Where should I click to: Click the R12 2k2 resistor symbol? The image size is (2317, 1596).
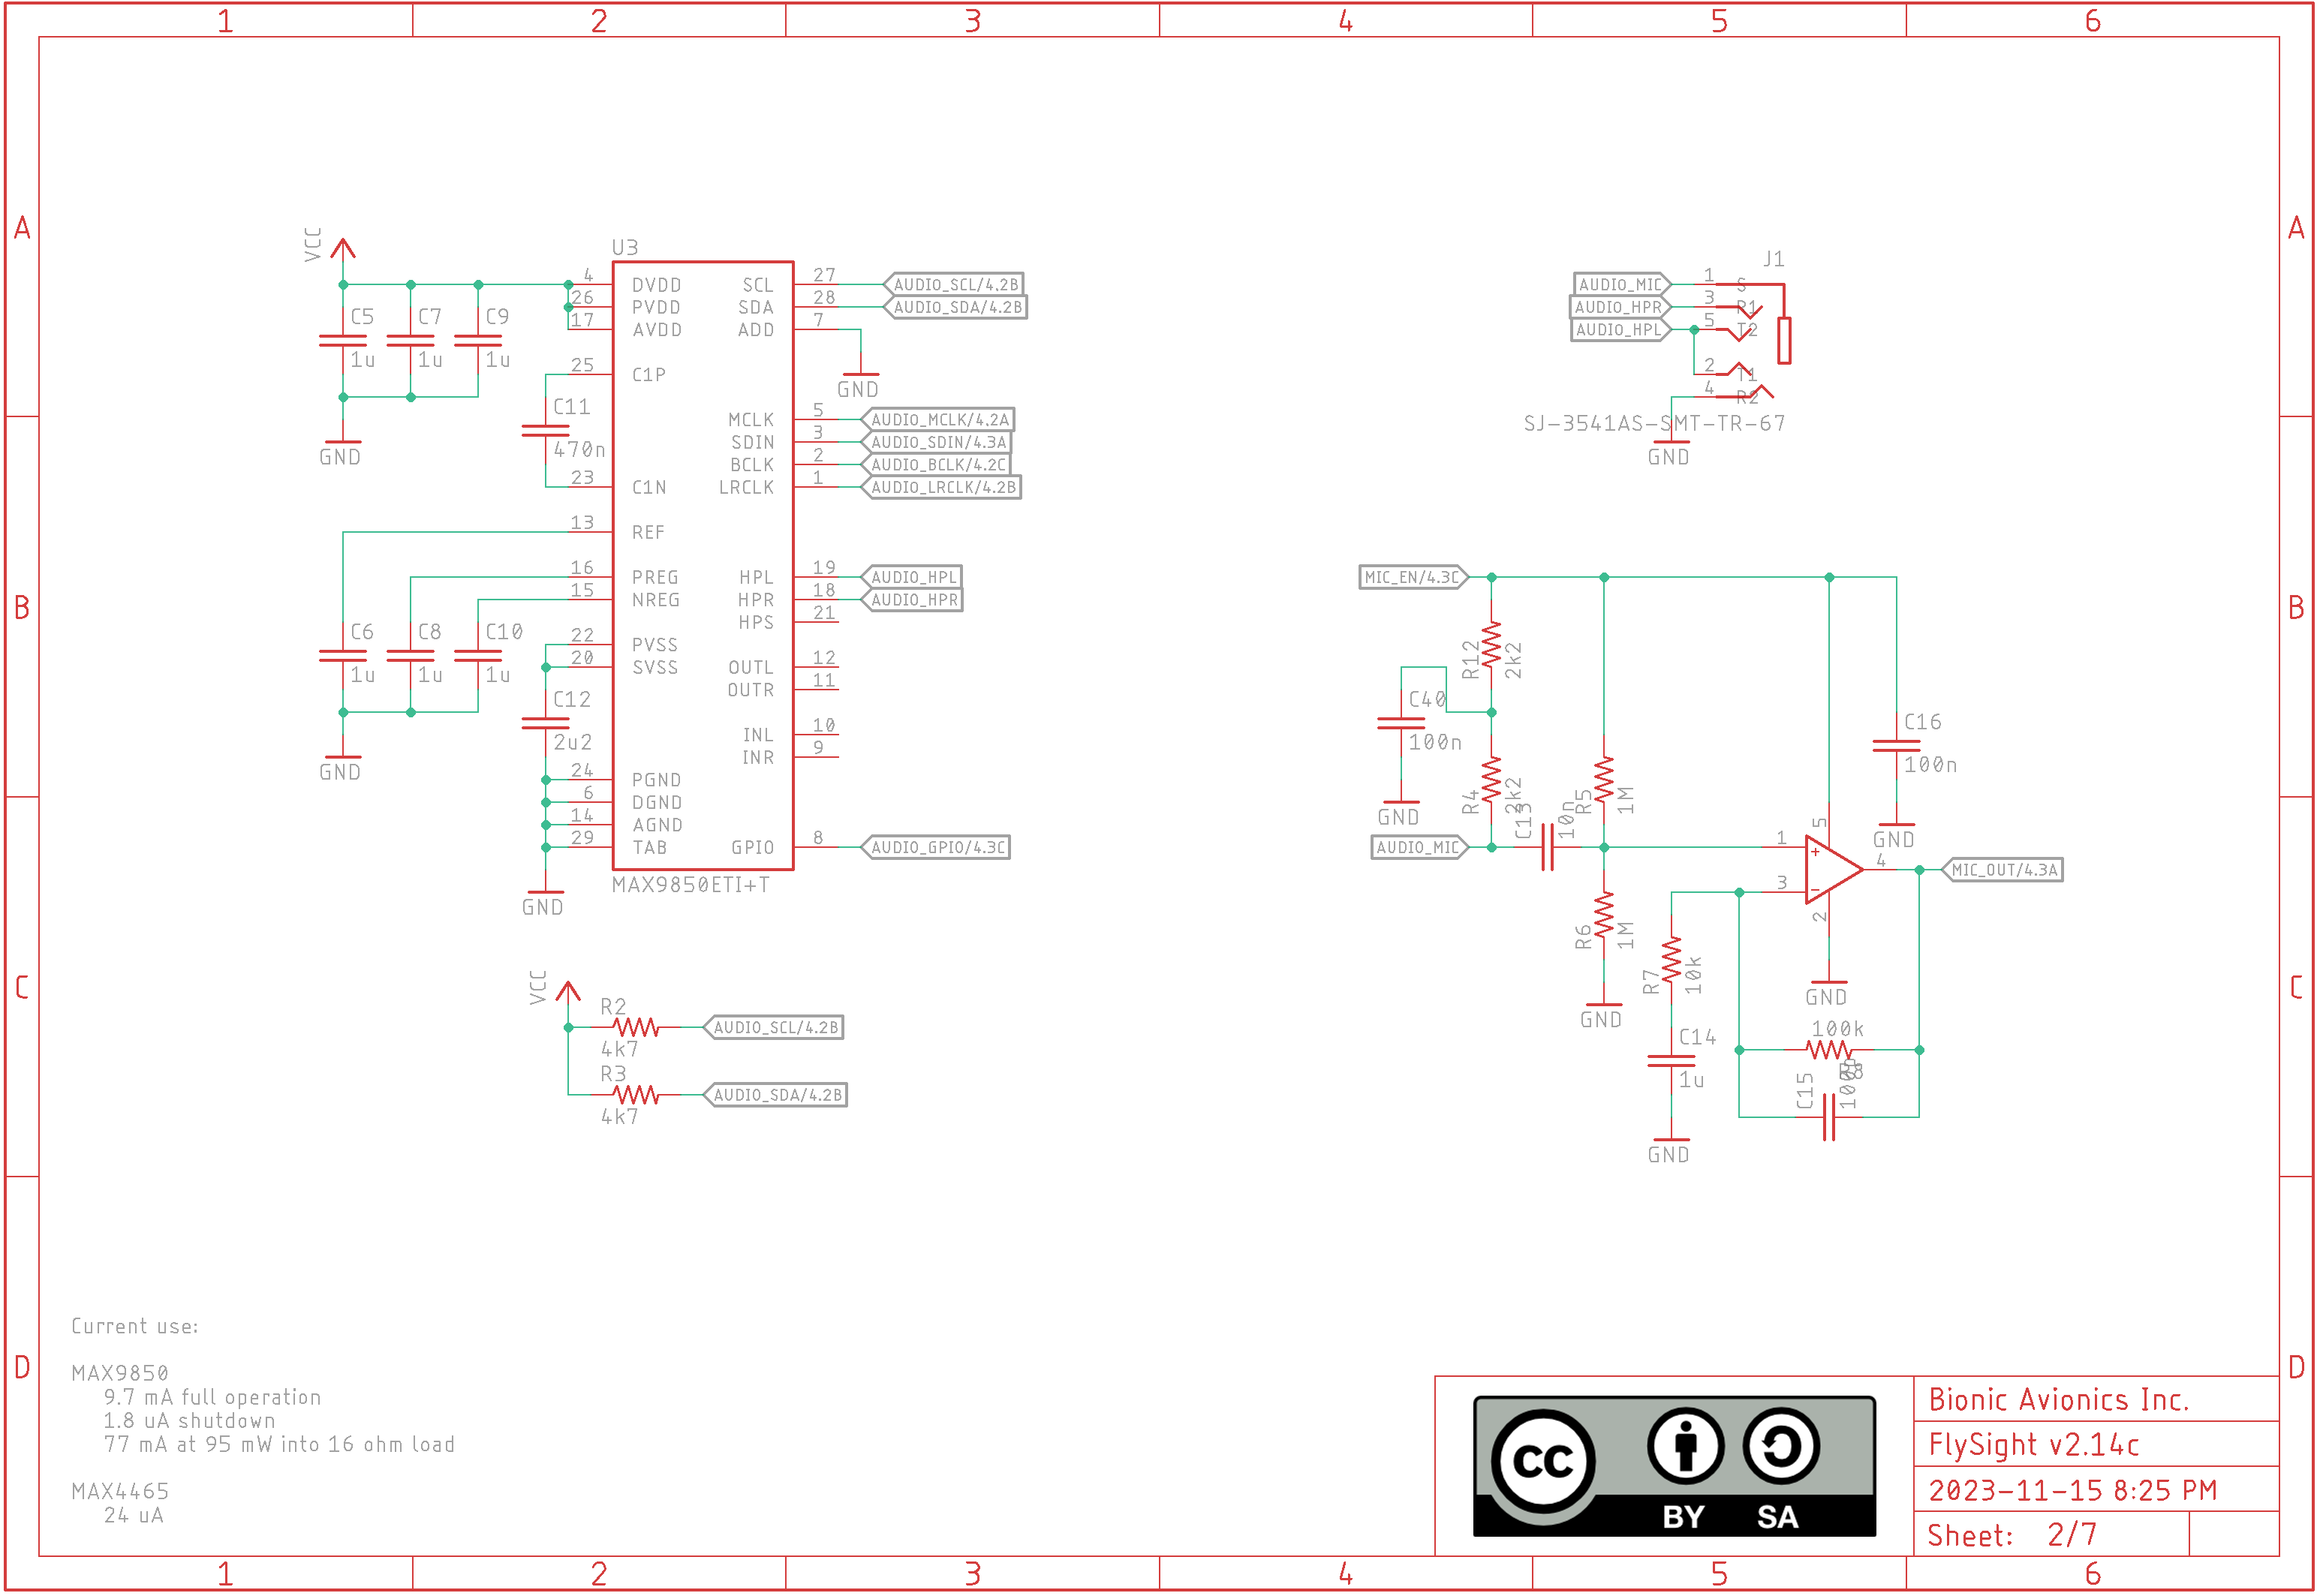pyautogui.click(x=1491, y=645)
